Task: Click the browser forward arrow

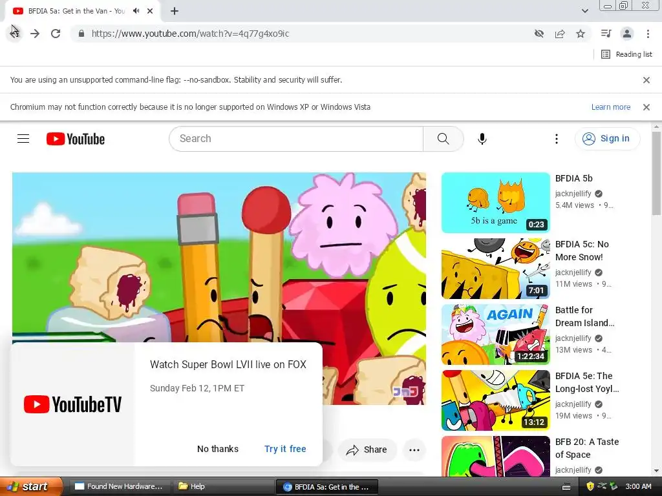Action: click(35, 34)
